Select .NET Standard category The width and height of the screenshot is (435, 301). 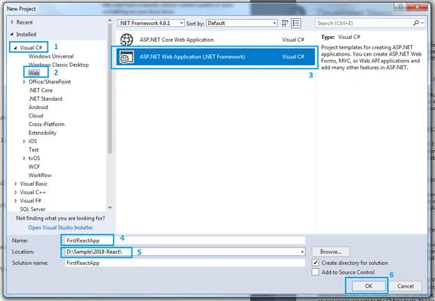(45, 99)
